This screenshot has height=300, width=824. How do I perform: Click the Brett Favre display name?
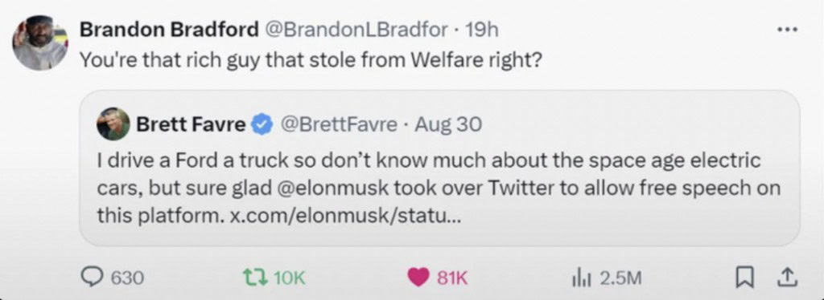coord(191,124)
